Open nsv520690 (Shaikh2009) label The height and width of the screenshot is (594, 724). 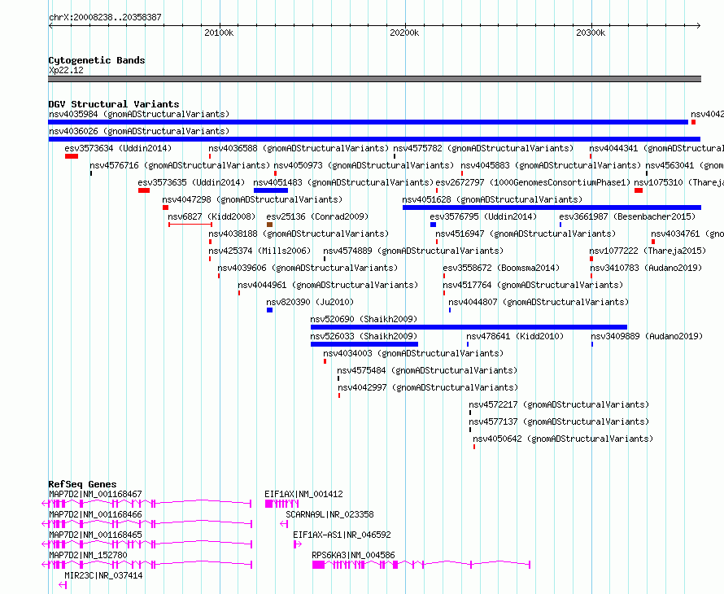click(x=364, y=319)
